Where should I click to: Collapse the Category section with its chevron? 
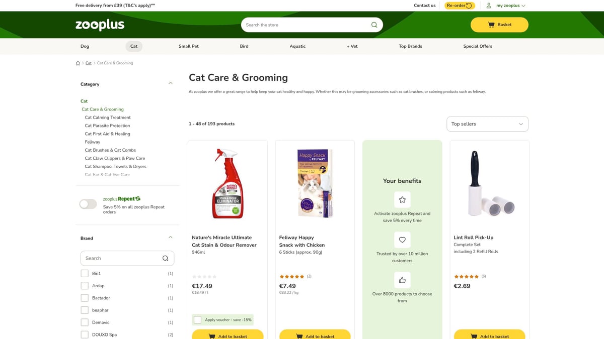point(170,83)
